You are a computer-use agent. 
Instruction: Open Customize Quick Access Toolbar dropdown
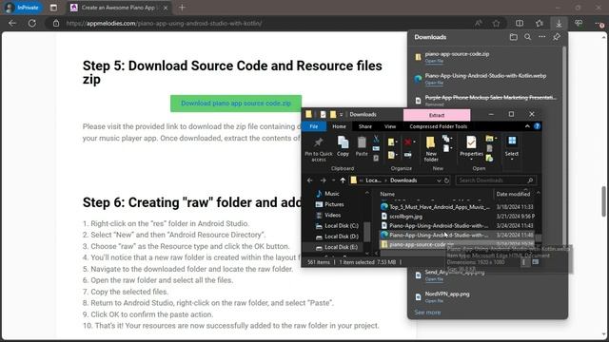click(x=342, y=114)
